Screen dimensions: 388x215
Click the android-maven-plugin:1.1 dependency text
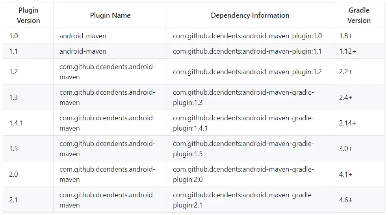(x=247, y=51)
